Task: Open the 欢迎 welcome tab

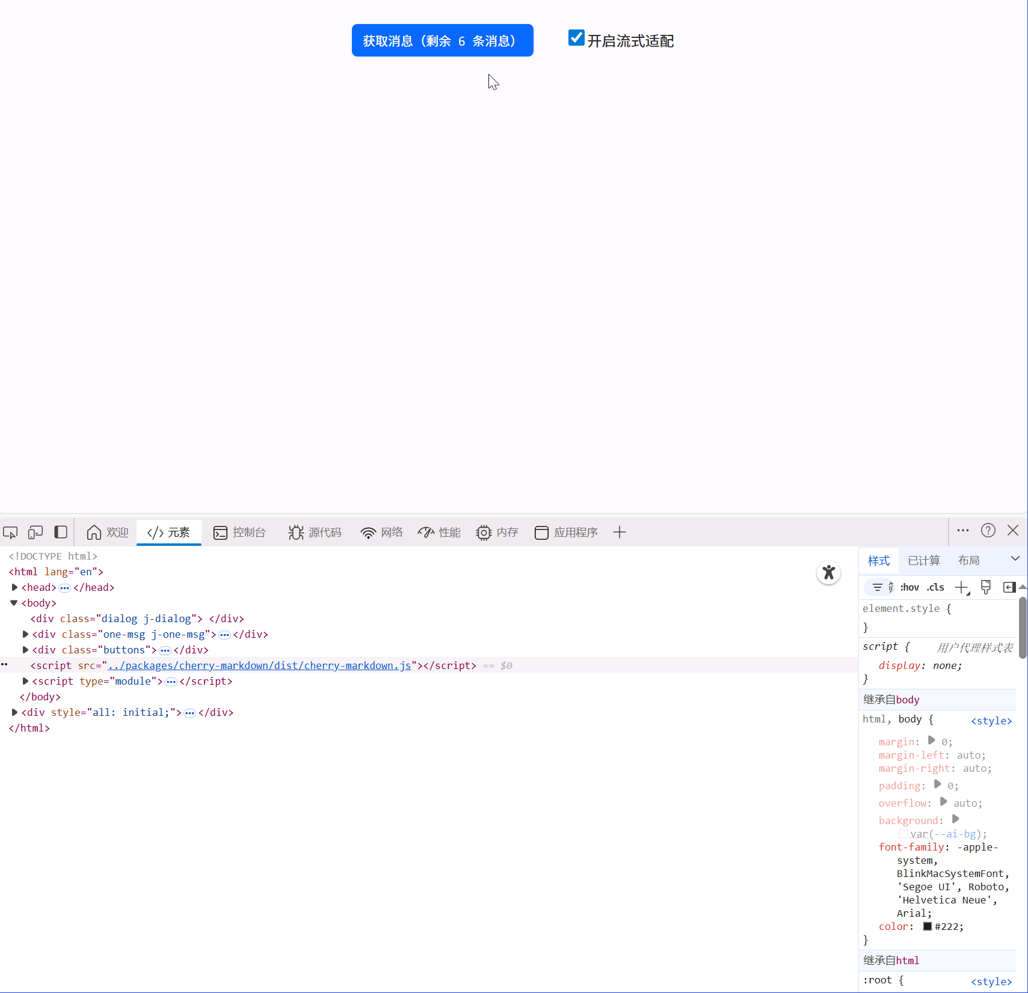Action: pyautogui.click(x=108, y=533)
